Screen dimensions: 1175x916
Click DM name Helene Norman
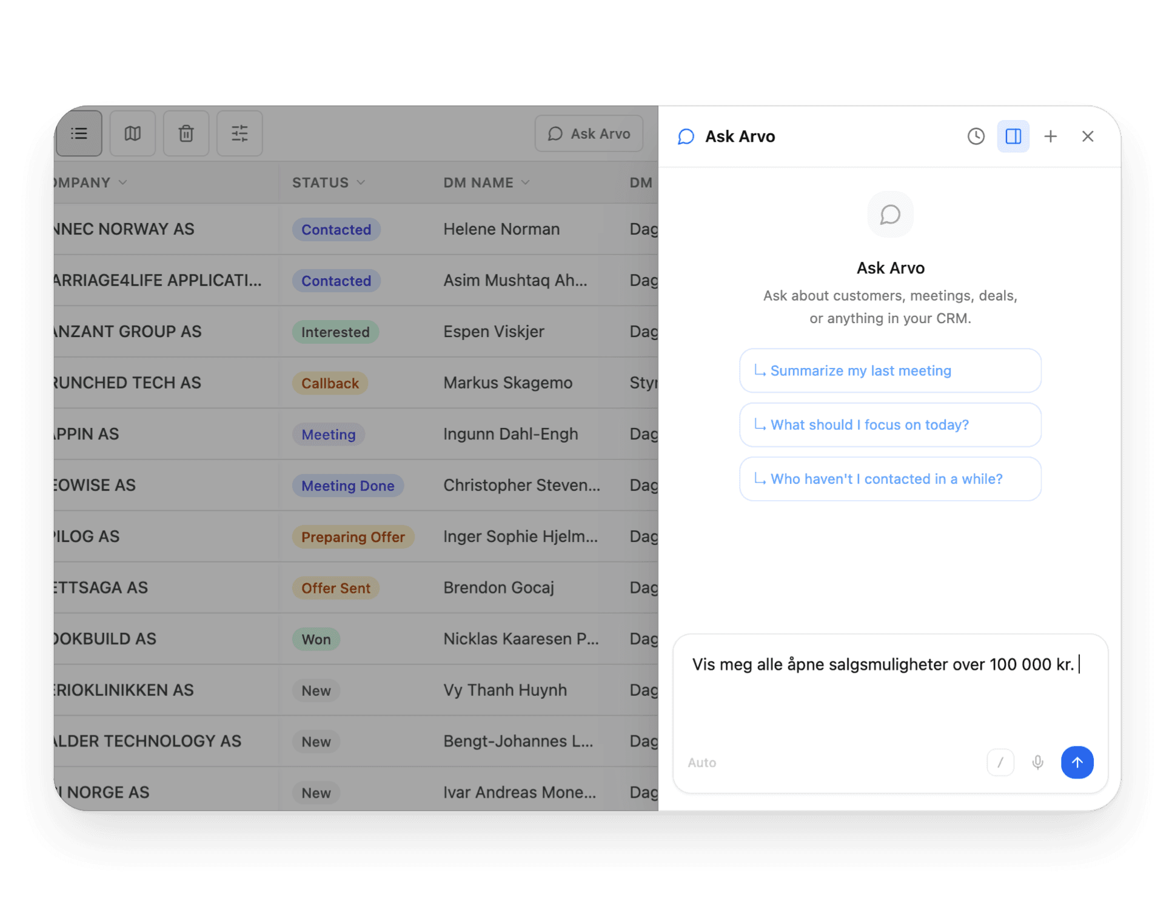(501, 229)
